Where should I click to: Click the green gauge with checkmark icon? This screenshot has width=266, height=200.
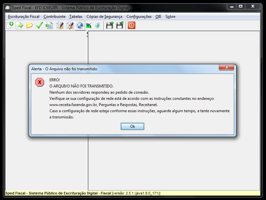point(89,26)
